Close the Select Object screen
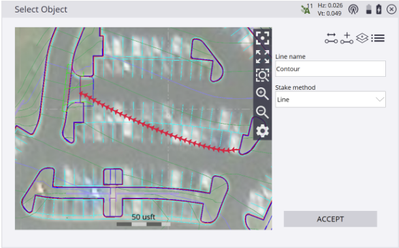 click(x=391, y=9)
